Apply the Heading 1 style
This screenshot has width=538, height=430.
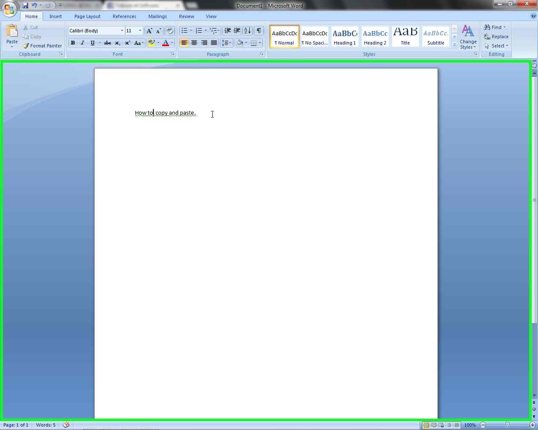point(345,37)
